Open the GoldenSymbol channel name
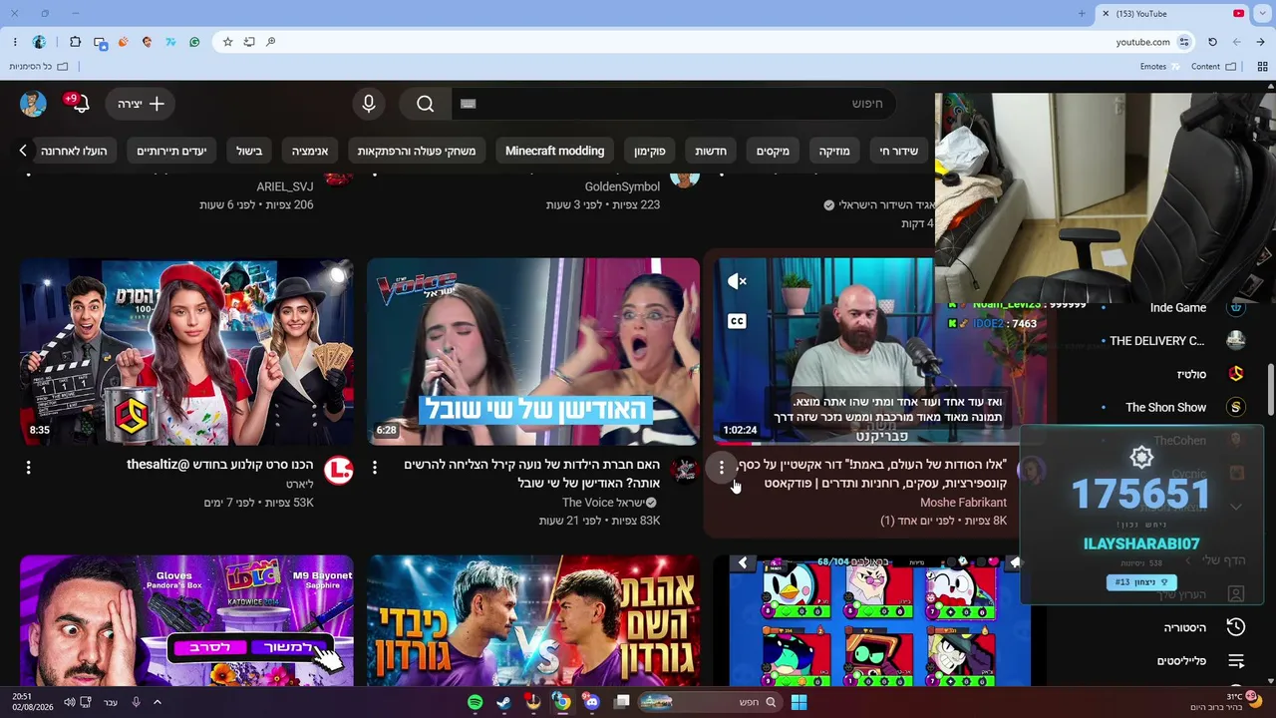Viewport: 1276px width, 718px height. click(622, 186)
